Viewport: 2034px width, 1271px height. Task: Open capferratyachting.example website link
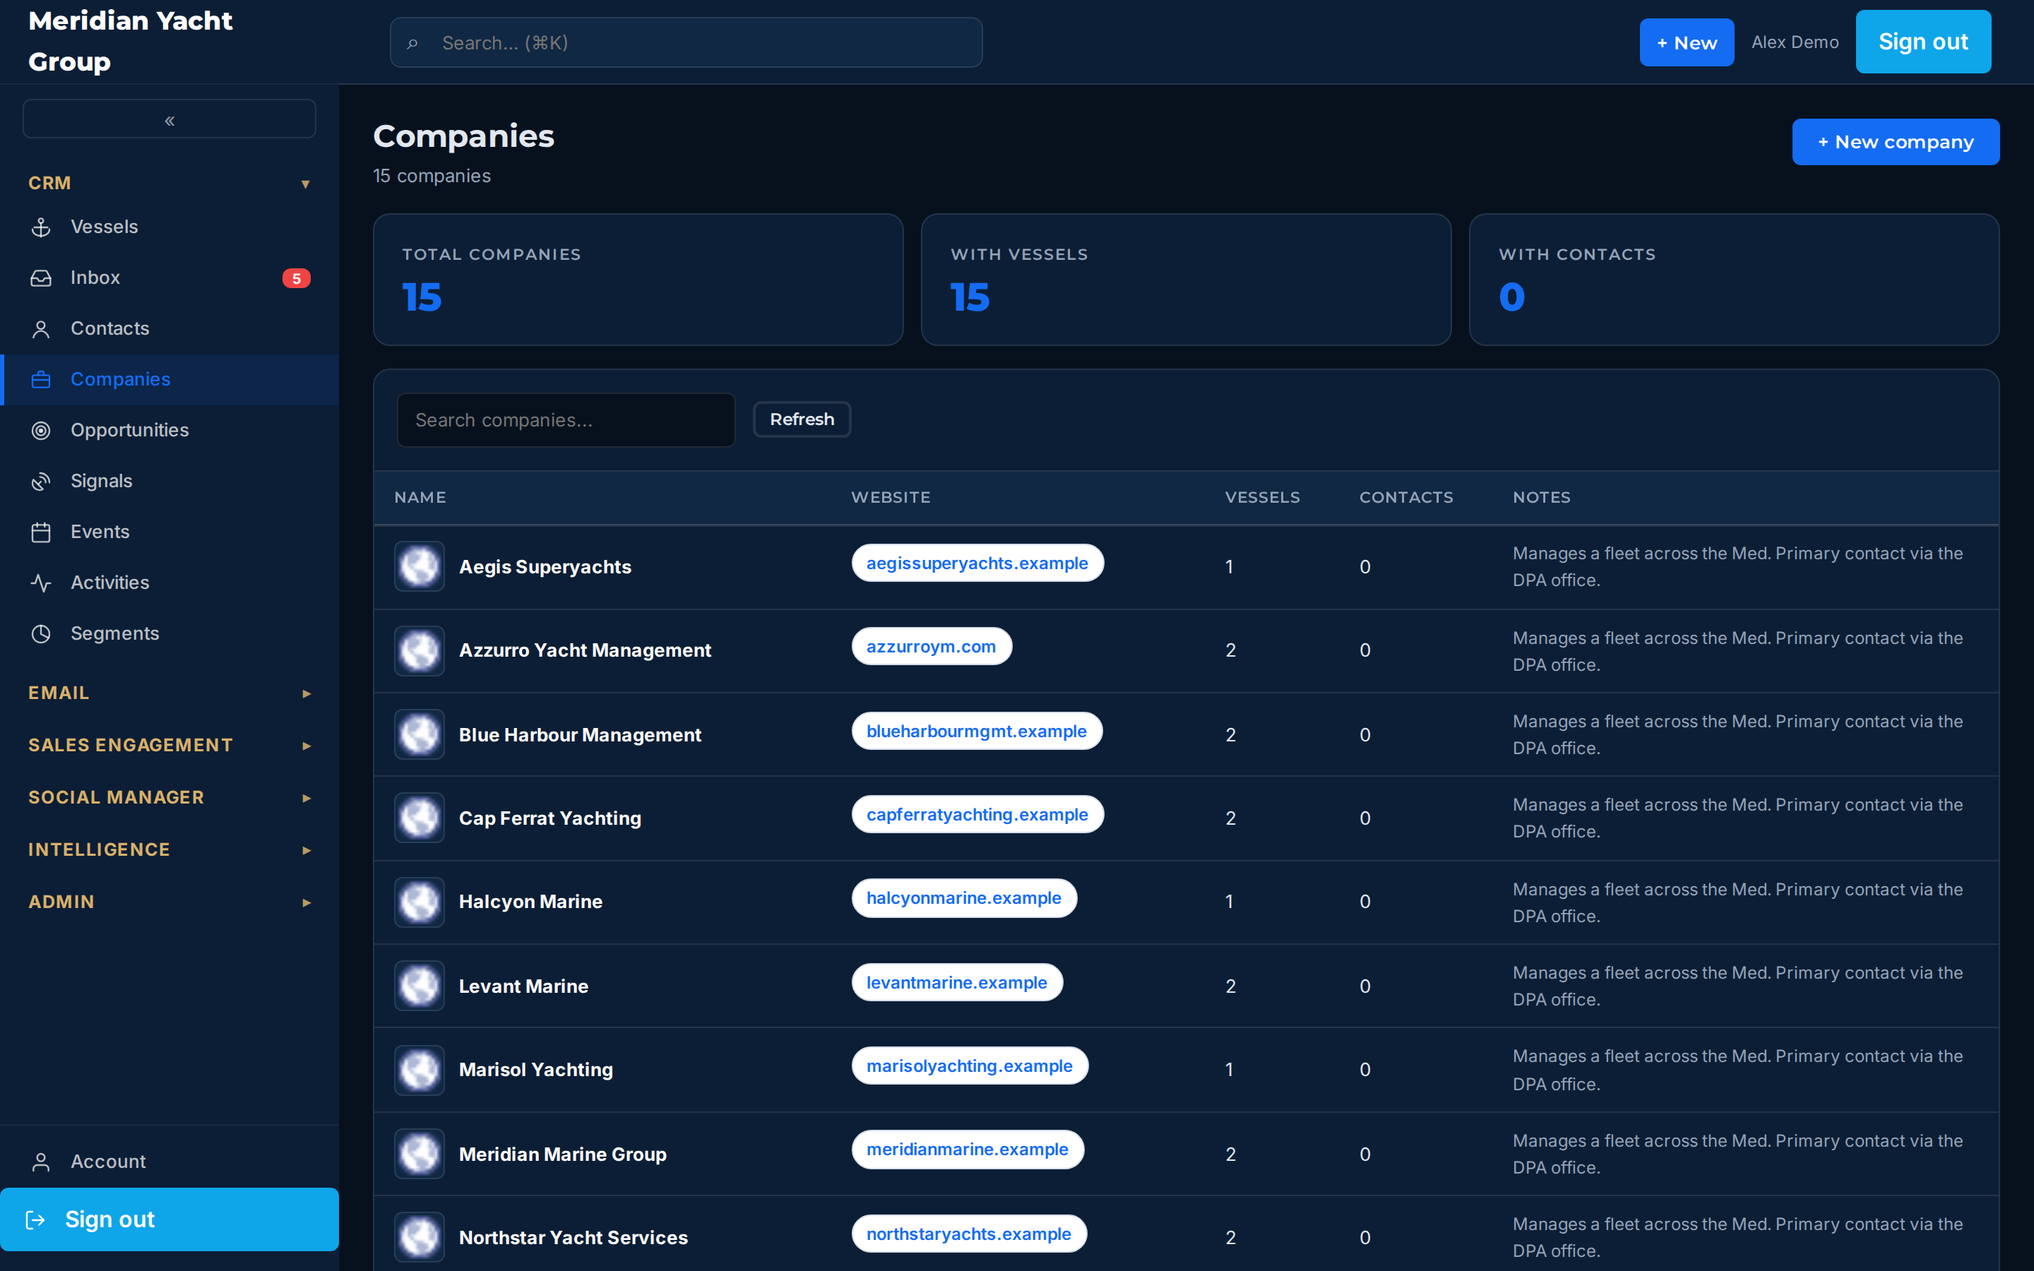coord(977,815)
